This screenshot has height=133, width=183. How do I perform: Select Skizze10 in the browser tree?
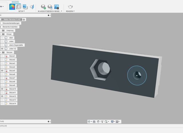(x=13, y=89)
